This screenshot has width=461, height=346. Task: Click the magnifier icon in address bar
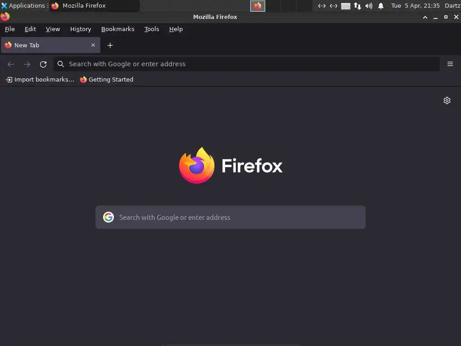coord(61,64)
